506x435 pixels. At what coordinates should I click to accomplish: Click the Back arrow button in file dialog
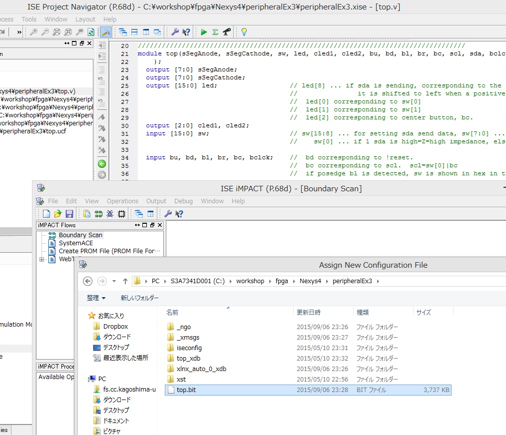tap(87, 281)
